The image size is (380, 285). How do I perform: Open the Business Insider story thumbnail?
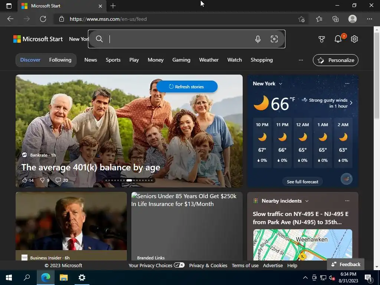pos(71,221)
